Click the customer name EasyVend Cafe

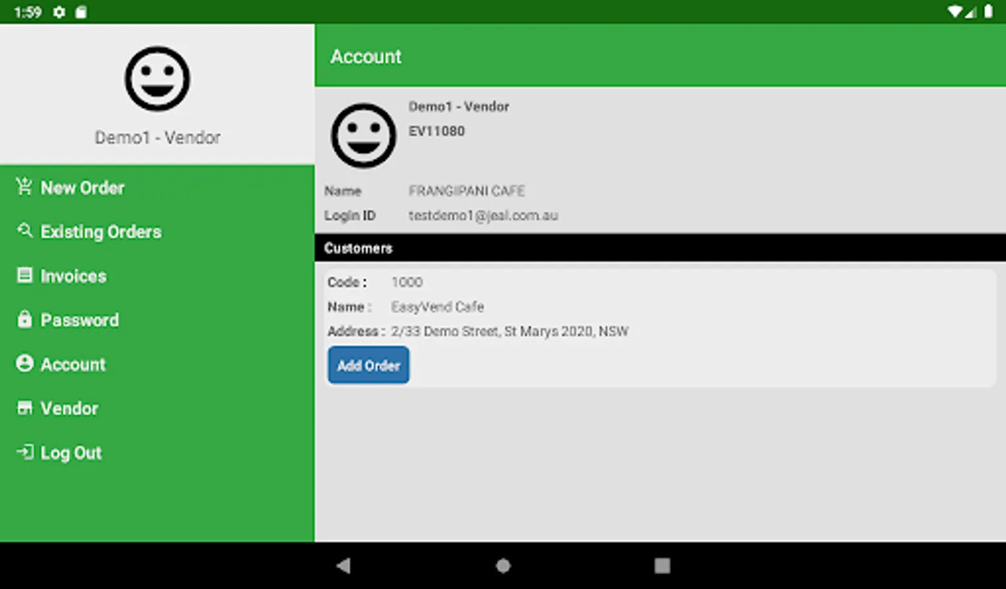click(x=437, y=306)
